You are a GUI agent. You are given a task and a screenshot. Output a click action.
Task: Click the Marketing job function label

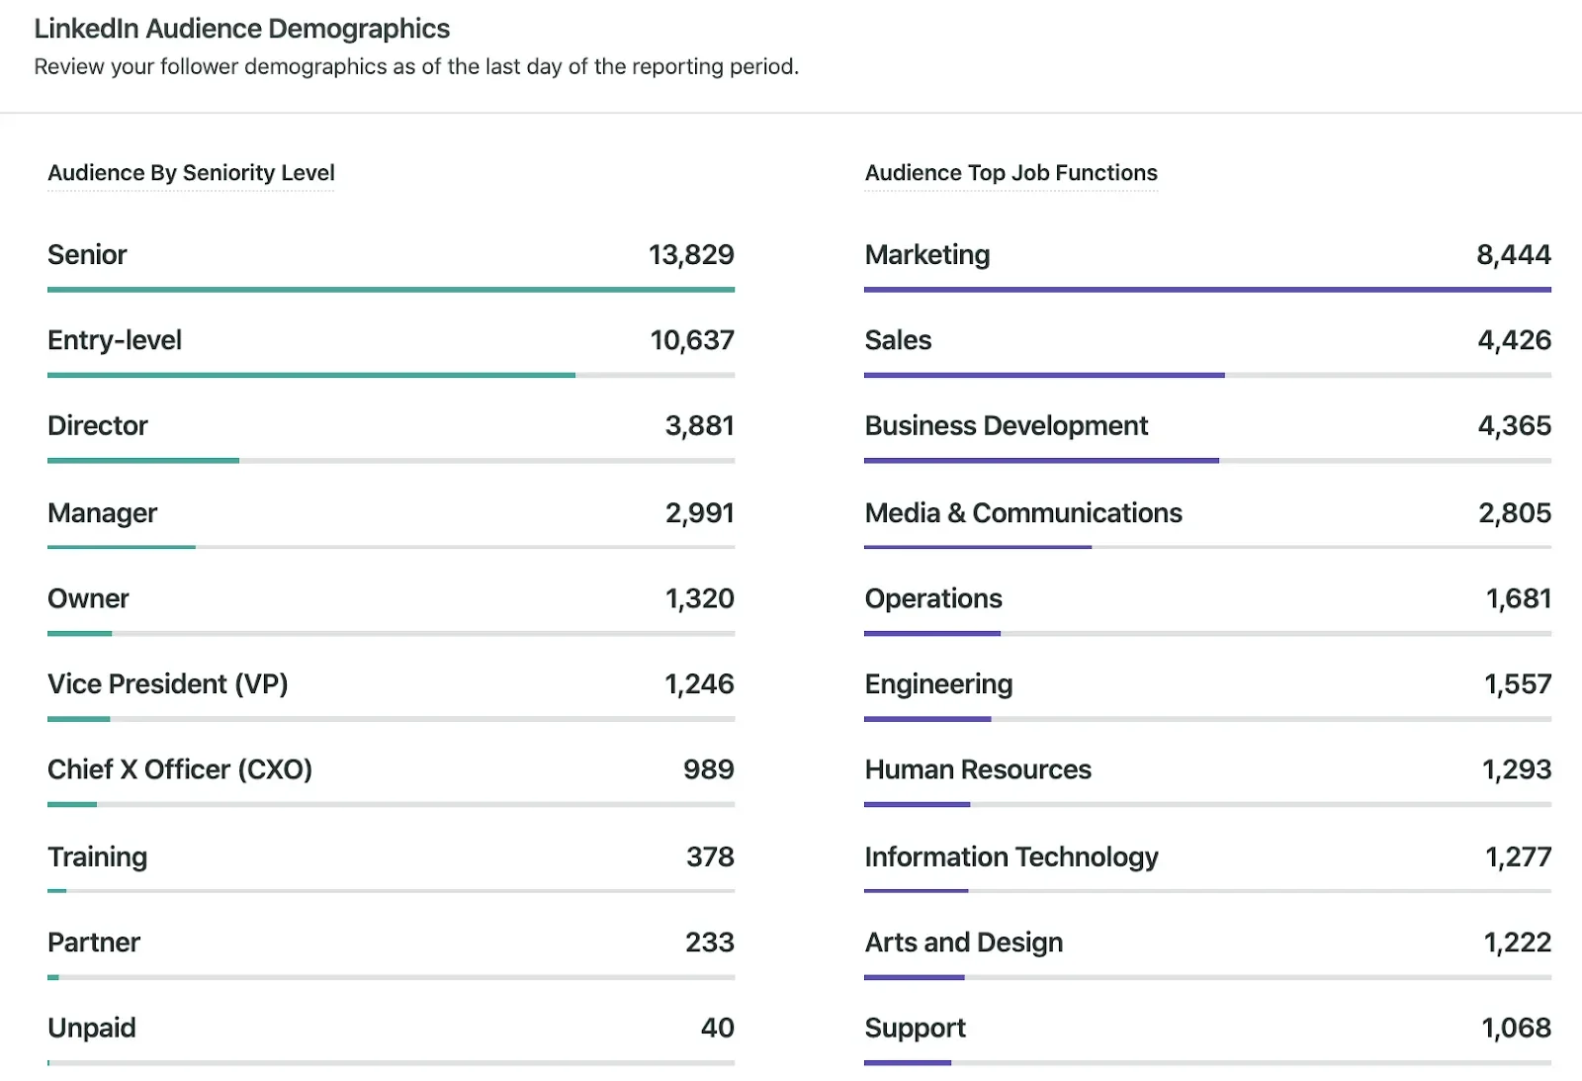click(926, 255)
